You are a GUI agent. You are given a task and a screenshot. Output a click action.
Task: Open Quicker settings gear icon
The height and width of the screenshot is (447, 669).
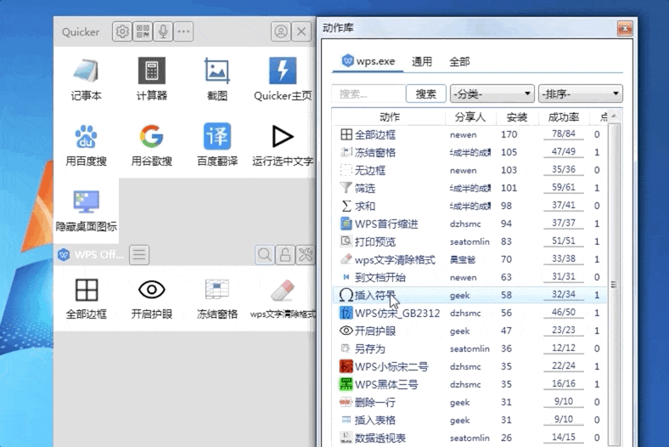tap(122, 31)
